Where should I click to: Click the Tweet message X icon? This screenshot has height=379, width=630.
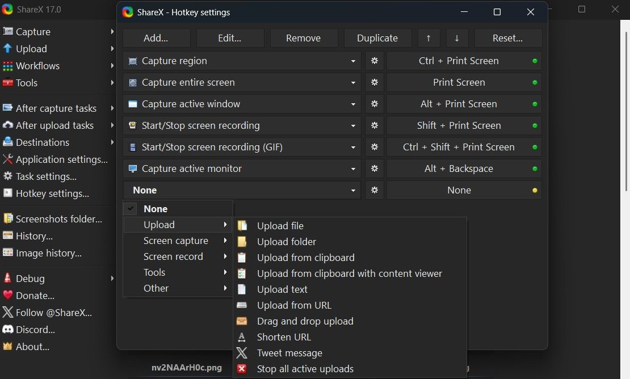pyautogui.click(x=242, y=353)
